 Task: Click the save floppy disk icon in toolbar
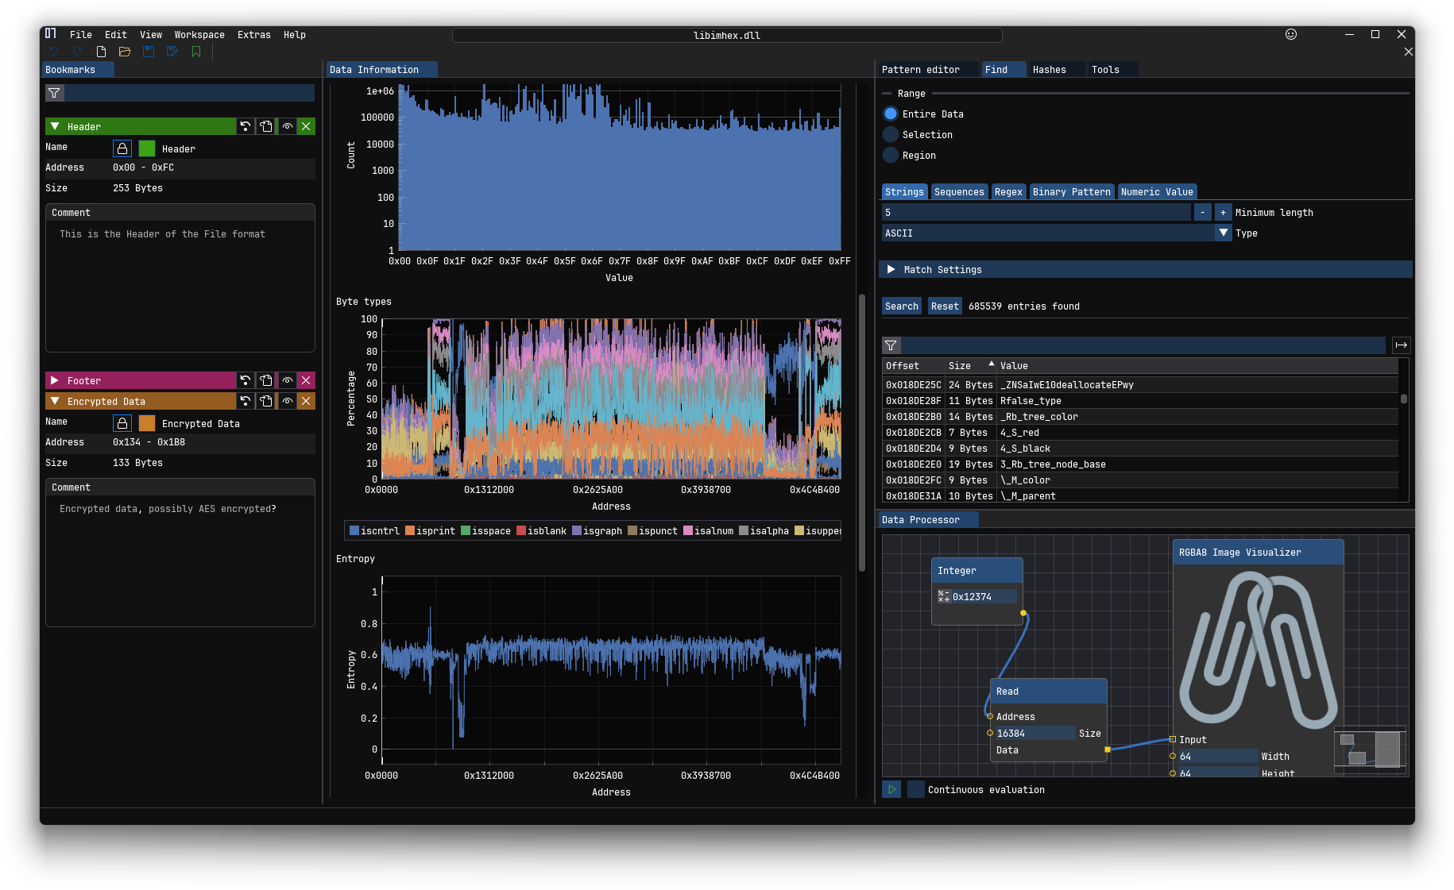pos(149,52)
